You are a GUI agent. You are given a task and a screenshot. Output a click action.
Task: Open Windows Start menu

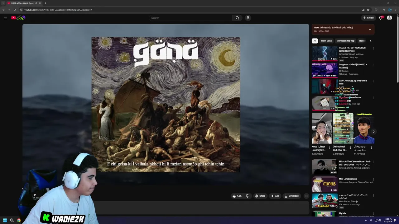[5, 220]
